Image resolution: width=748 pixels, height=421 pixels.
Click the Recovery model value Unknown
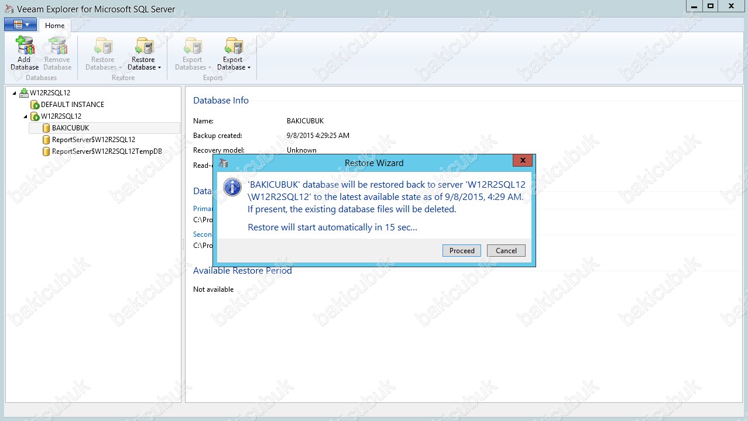click(x=301, y=150)
